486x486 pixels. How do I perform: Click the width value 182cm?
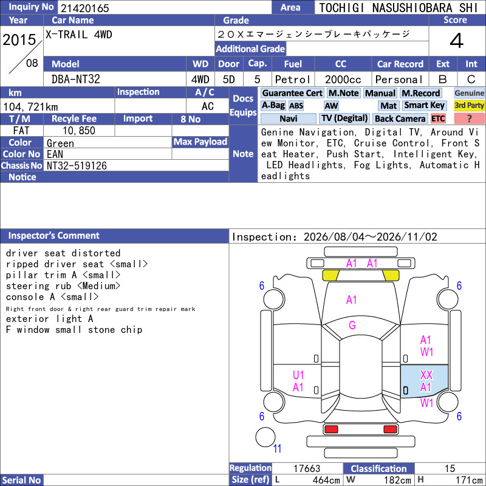398,480
